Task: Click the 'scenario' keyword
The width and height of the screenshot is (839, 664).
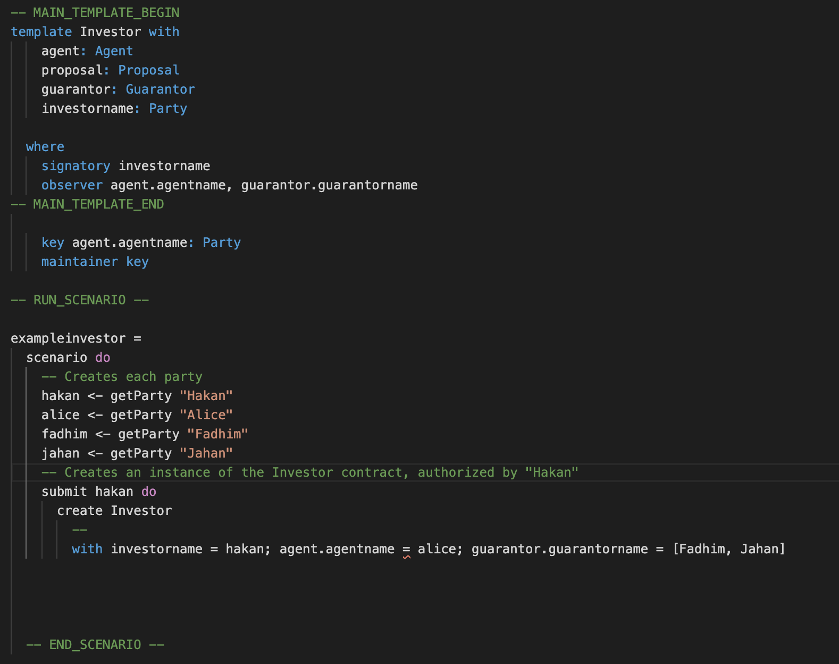Action: click(56, 358)
